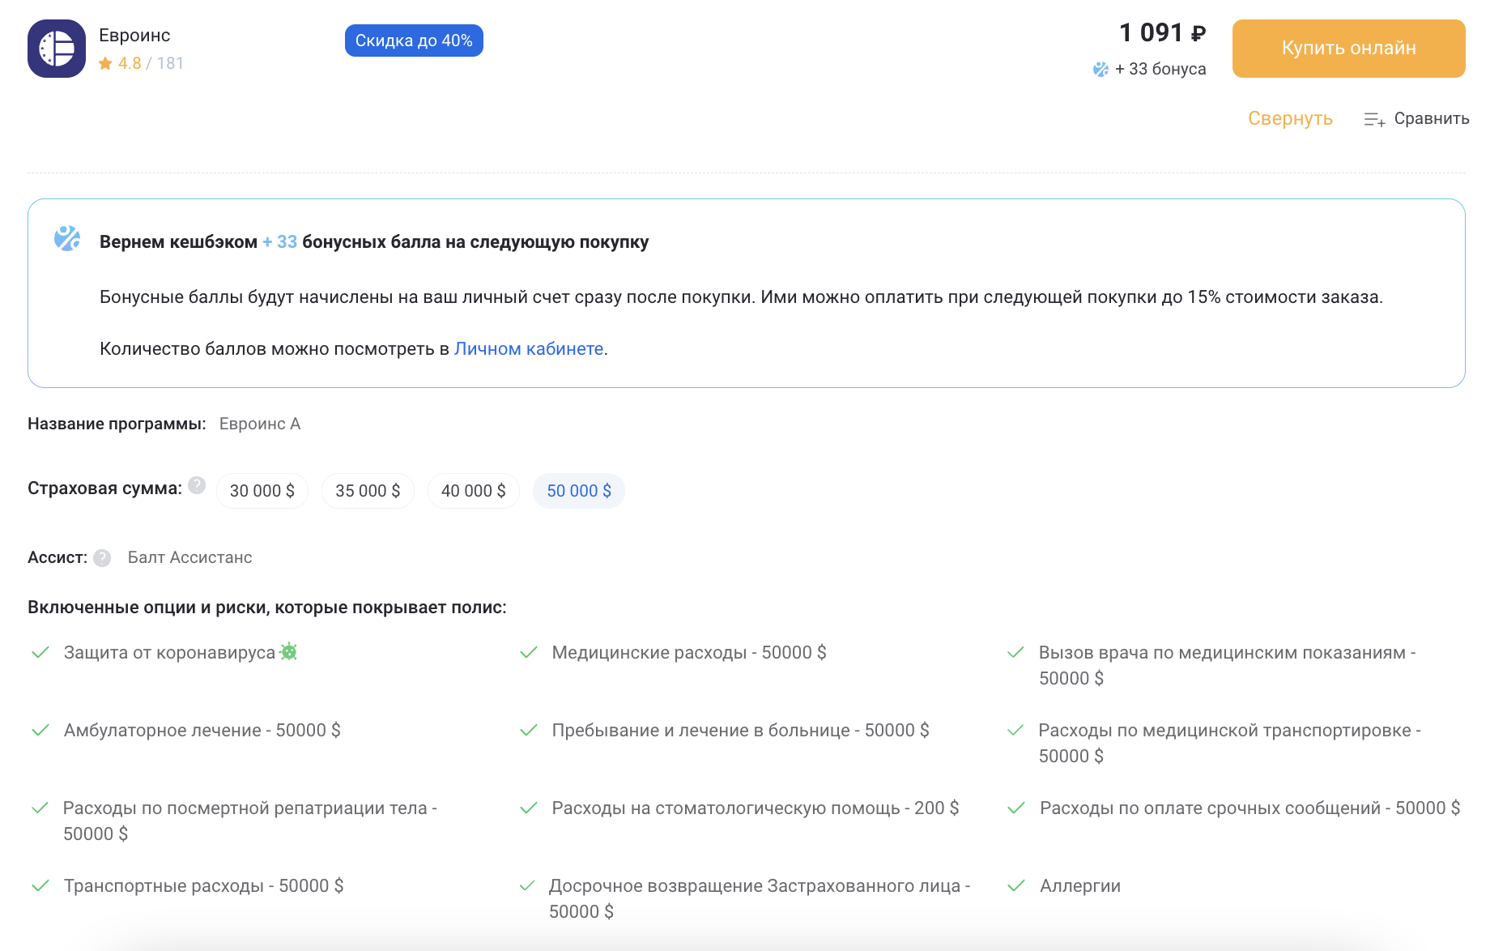
Task: Click the help icon next to Страховая сумма
Action: (197, 485)
